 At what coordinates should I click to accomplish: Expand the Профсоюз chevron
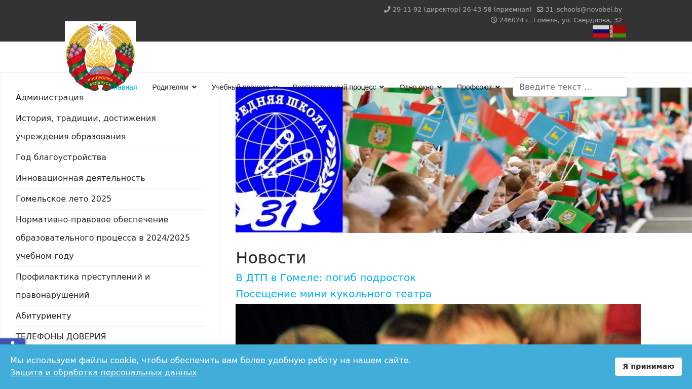497,87
